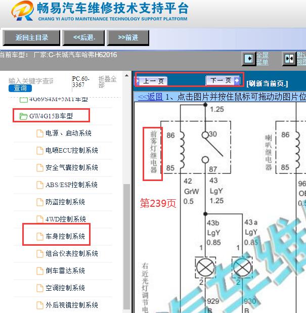306x313 pixels.
Task: Click the Chang Yi platform logo
Action: [22, 11]
